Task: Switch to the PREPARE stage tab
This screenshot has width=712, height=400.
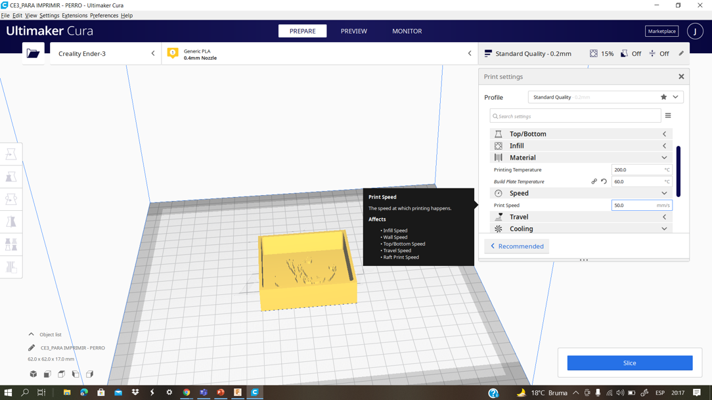Action: tap(302, 31)
